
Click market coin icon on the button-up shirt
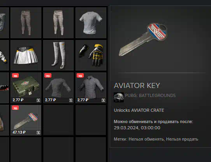click(x=103, y=100)
